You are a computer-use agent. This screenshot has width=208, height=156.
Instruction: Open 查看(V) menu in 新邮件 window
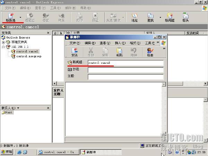pos(105,43)
